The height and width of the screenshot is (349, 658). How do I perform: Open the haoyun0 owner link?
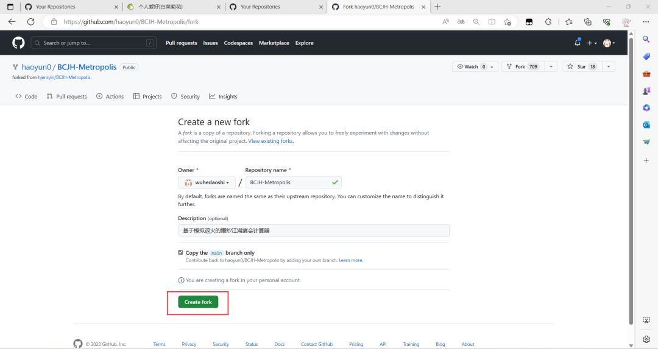[x=36, y=67]
